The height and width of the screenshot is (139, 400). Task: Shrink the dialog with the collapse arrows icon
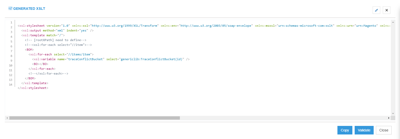click(376, 10)
